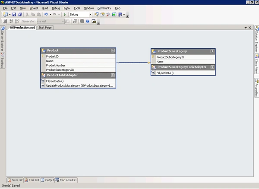Collapse the Product table columns
The width and height of the screenshot is (259, 189).
(113, 50)
